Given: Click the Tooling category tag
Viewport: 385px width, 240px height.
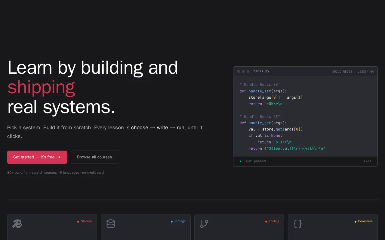Looking at the screenshot, I should pyautogui.click(x=272, y=221).
